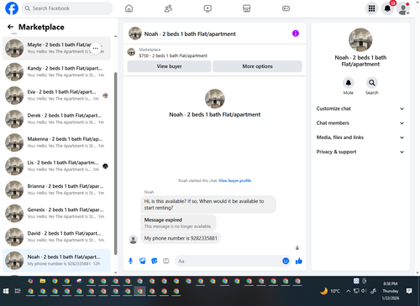
Task: Select the Noah conversation in list
Action: click(x=56, y=261)
